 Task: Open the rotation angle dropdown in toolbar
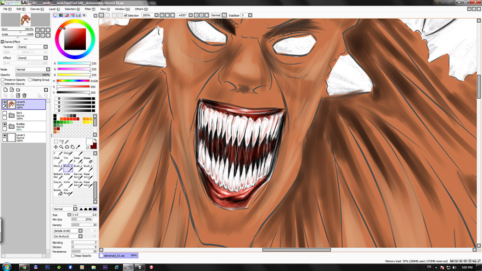pyautogui.click(x=190, y=15)
